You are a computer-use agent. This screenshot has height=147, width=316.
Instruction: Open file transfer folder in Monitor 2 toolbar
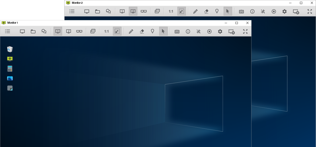[x=98, y=12]
